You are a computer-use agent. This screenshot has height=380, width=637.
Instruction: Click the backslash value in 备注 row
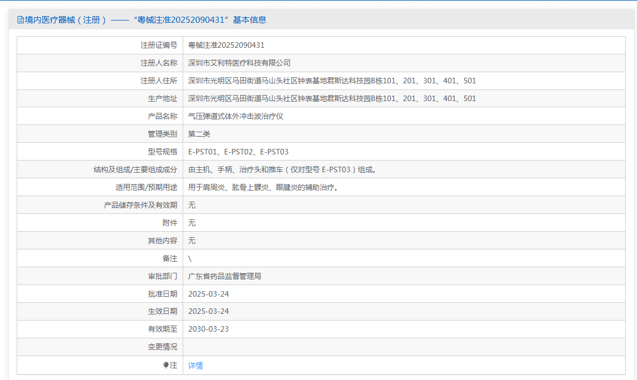tap(190, 258)
